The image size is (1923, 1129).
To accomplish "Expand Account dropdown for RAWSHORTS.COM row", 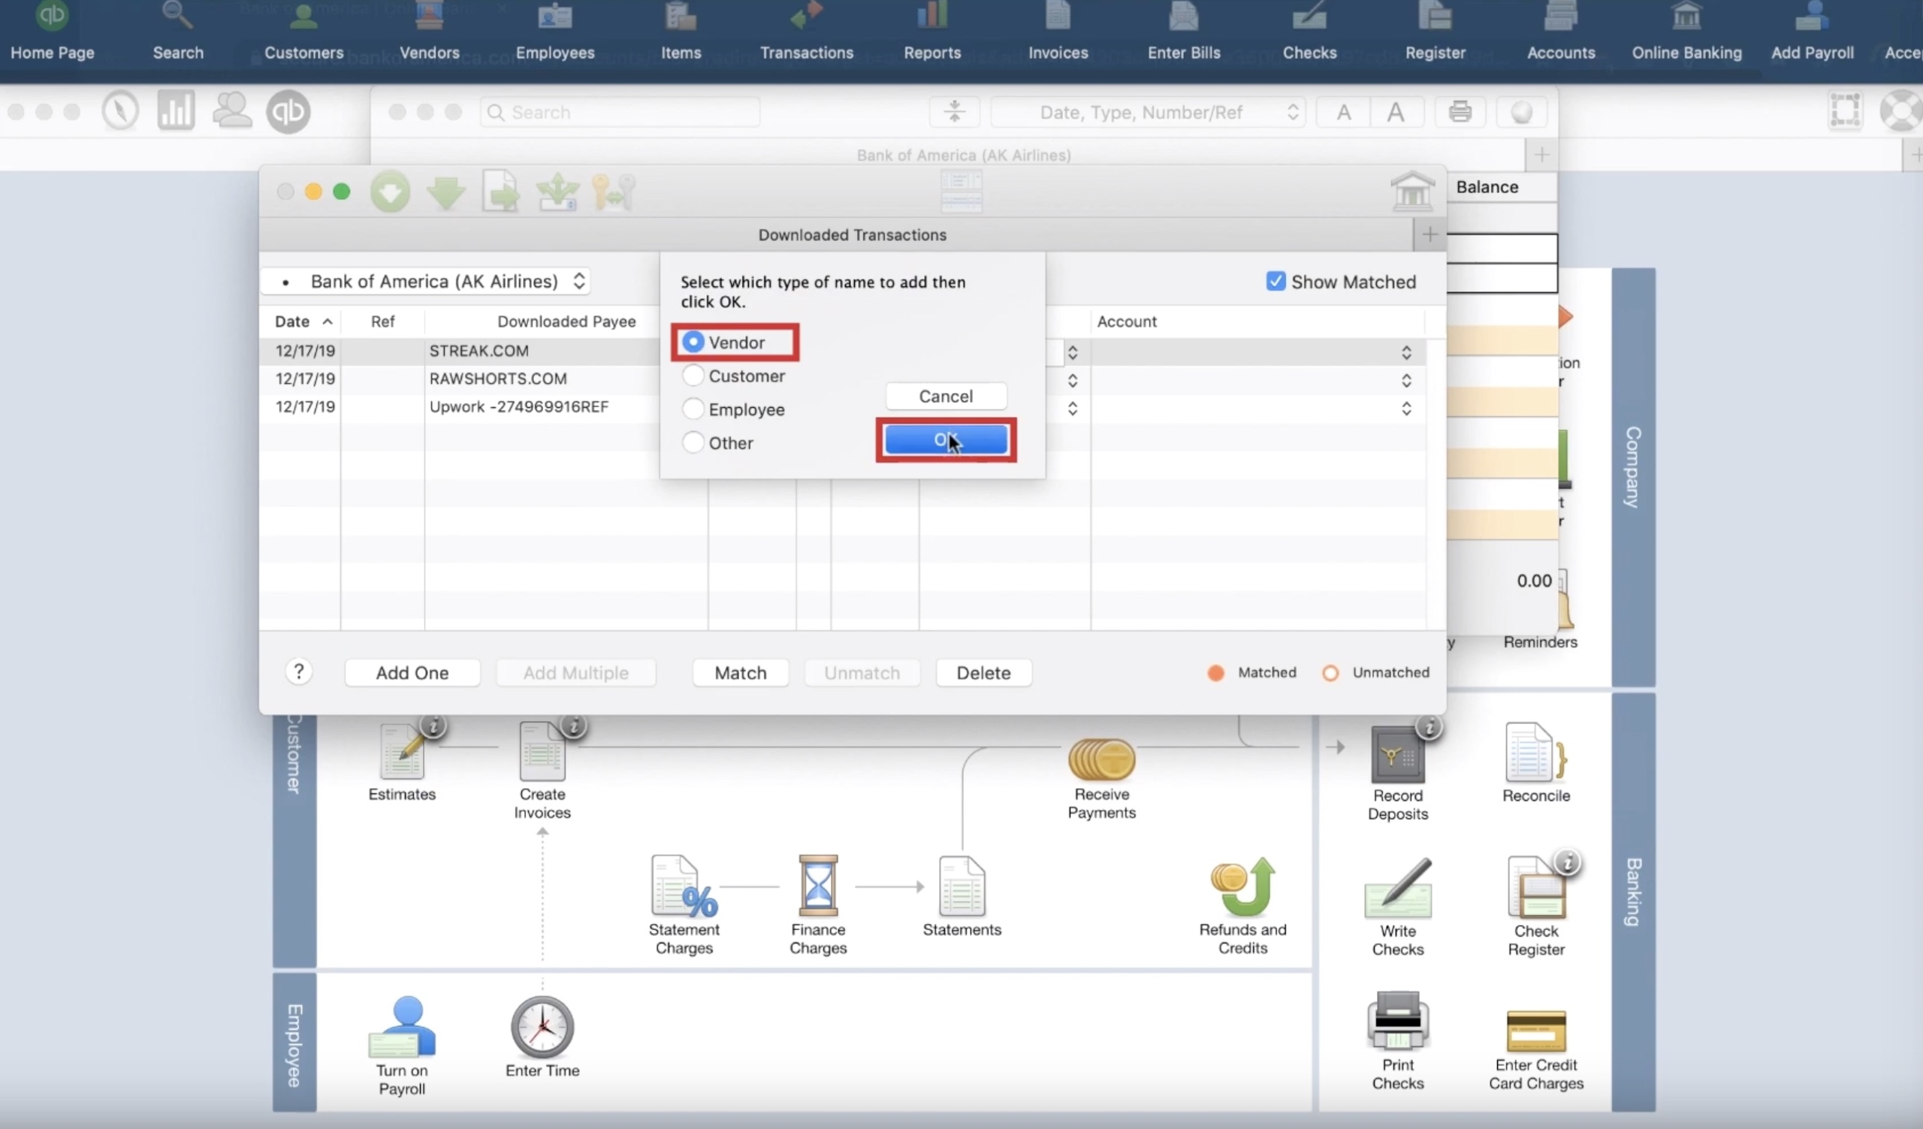I will pos(1405,381).
